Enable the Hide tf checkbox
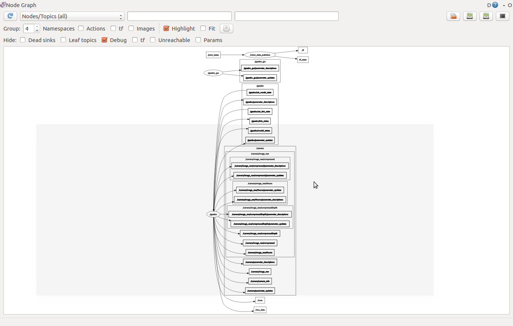Image resolution: width=513 pixels, height=326 pixels. tap(135, 40)
